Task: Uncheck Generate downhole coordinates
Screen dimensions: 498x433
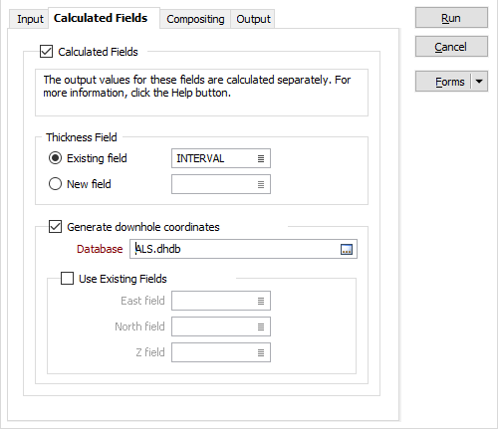Action: coord(55,227)
